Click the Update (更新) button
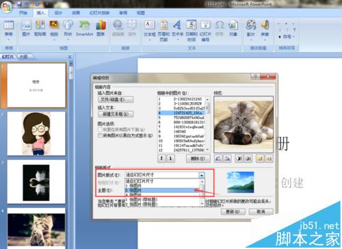342x249 pixels. click(233, 211)
